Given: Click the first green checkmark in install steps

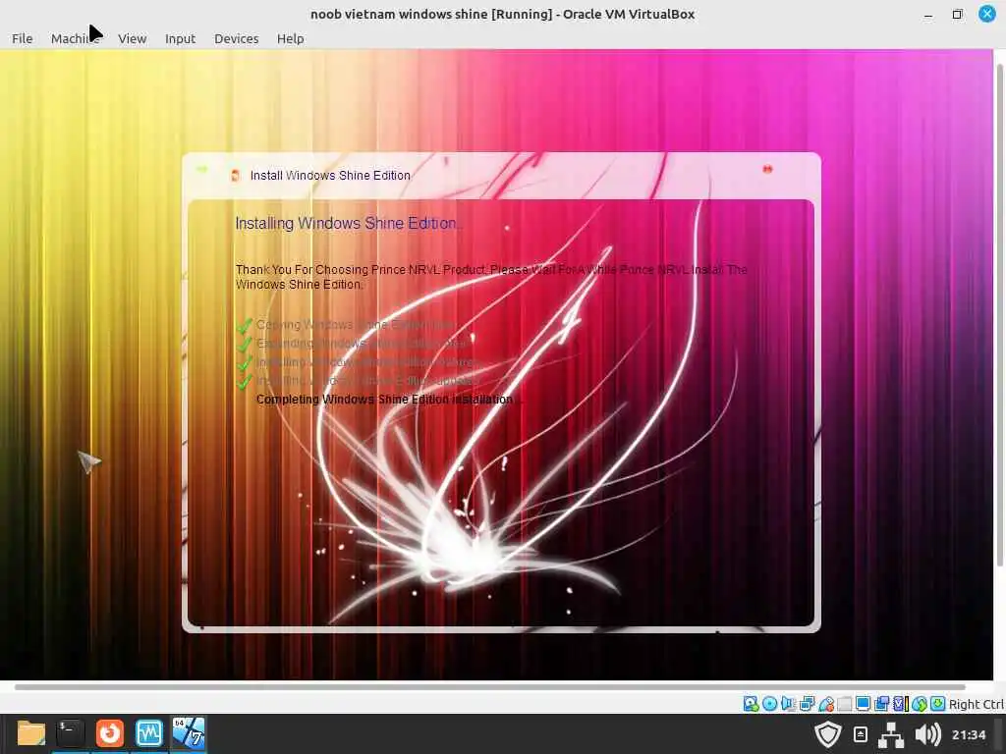Looking at the screenshot, I should pos(244,326).
